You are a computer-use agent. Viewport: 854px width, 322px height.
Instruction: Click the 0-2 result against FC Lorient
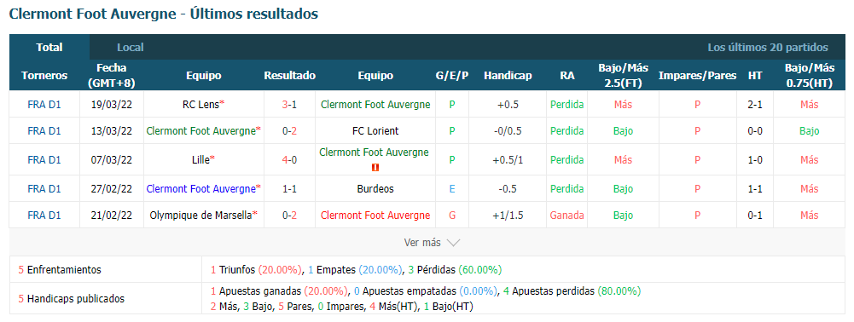[x=289, y=131]
